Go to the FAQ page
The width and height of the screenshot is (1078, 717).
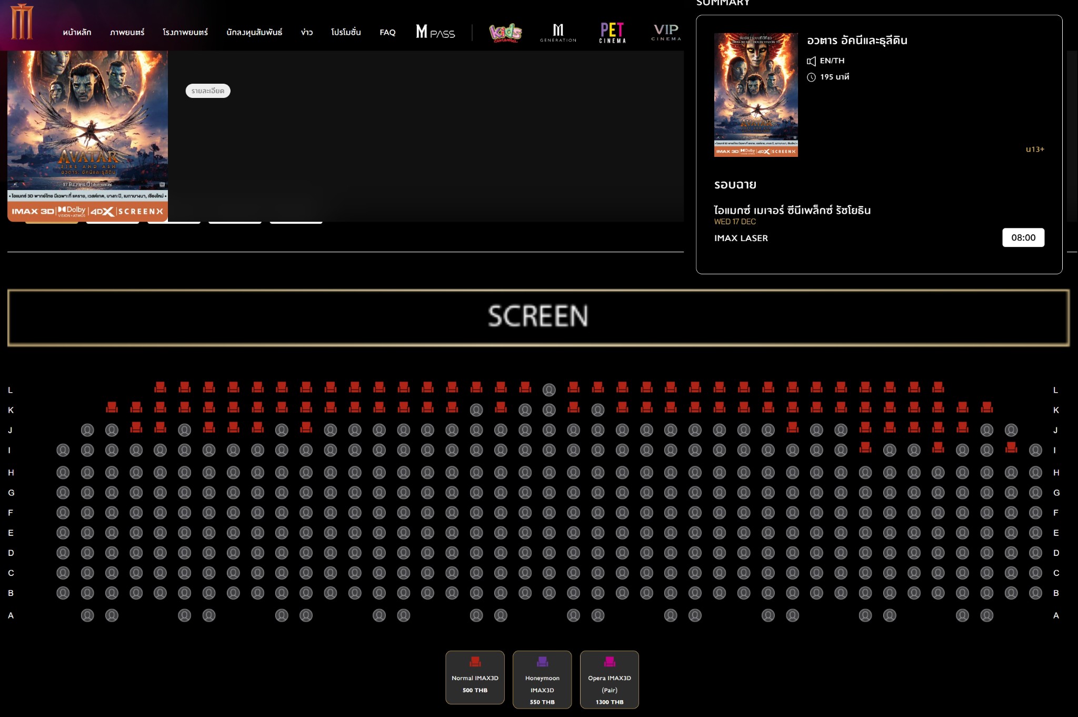(387, 32)
